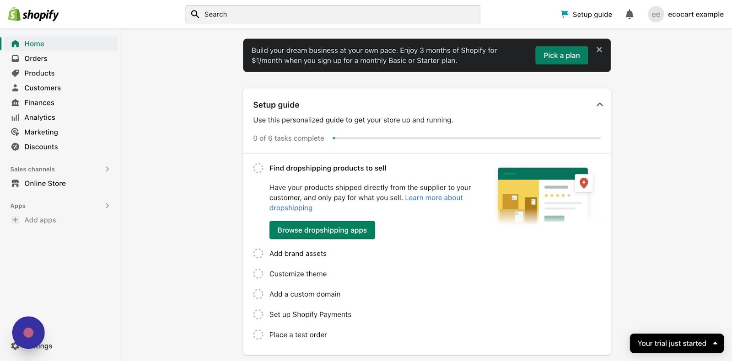Screen dimensions: 732x361
Task: Click the Discounts percent badge icon
Action: (15, 147)
